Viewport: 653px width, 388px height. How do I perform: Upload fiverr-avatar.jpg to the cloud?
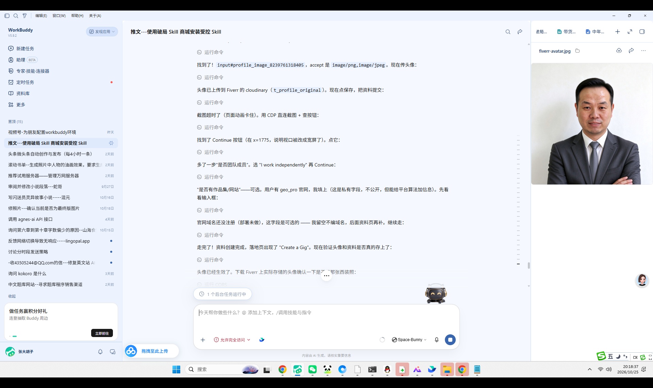point(619,51)
